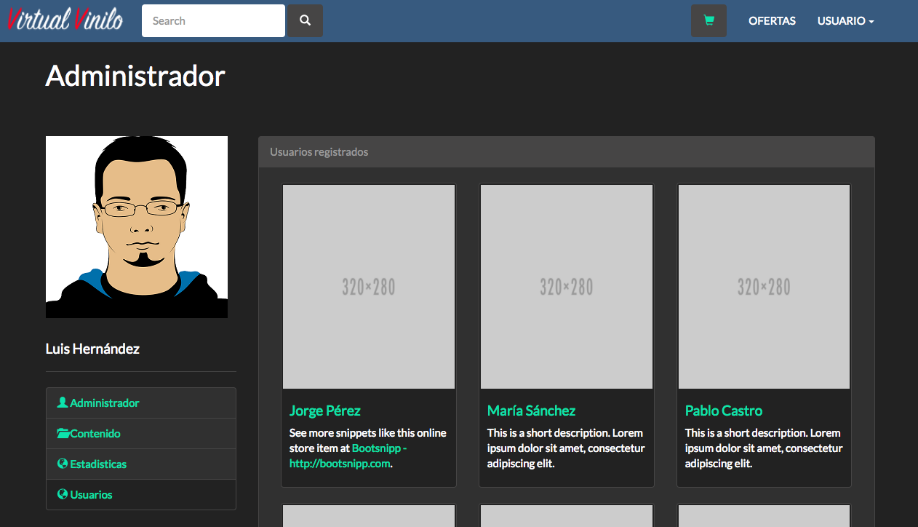Viewport: 918px width, 527px height.
Task: Click Pablo Castro short description text
Action: [764, 448]
